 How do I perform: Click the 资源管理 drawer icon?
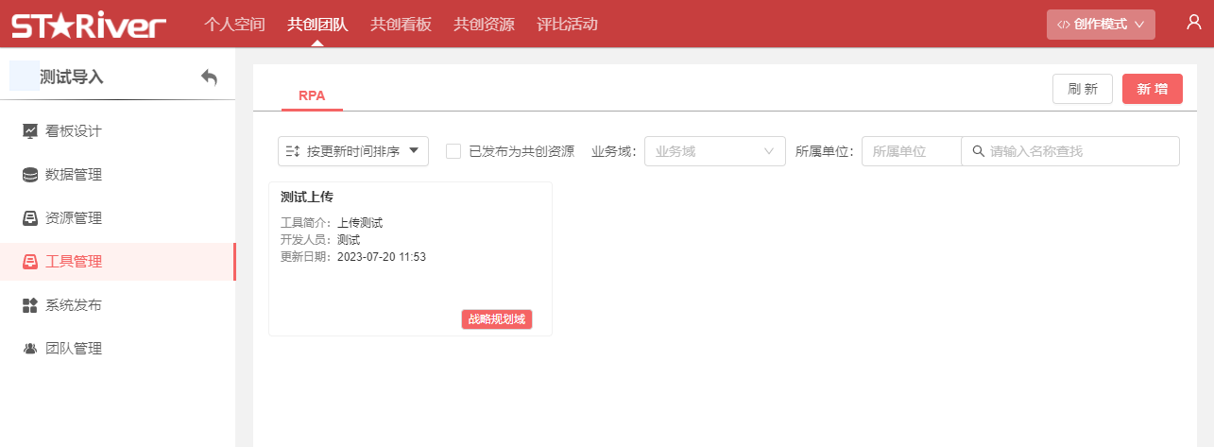pyautogui.click(x=30, y=218)
